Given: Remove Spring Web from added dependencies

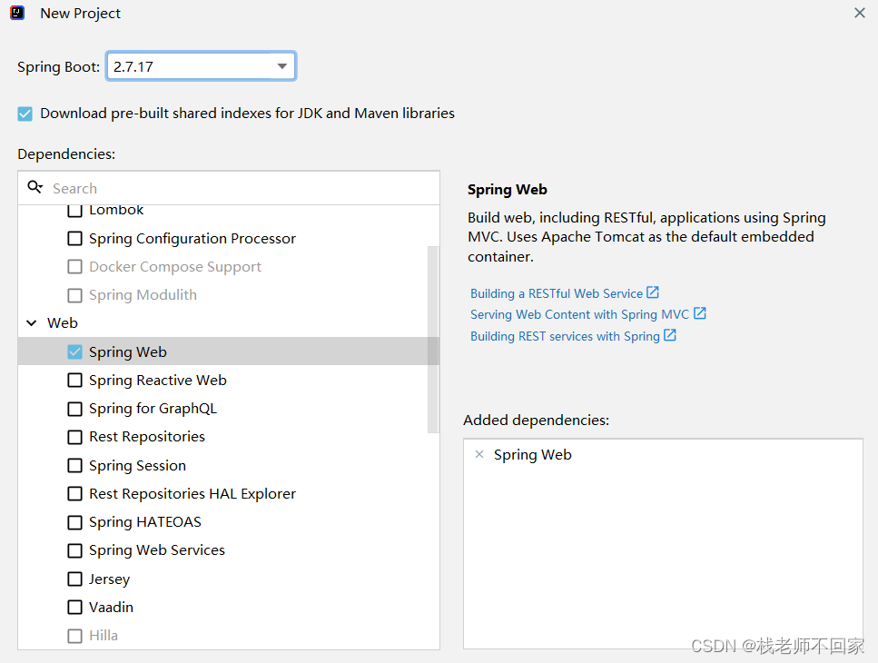Looking at the screenshot, I should coord(479,454).
